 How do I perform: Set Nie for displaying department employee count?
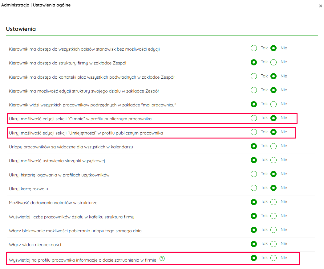pyautogui.click(x=273, y=216)
